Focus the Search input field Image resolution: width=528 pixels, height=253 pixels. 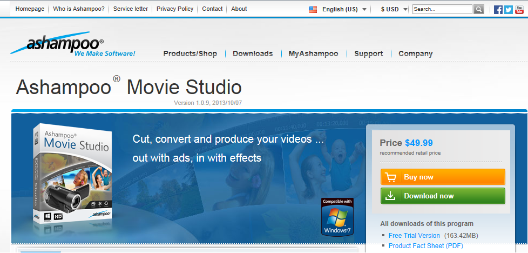coord(443,9)
